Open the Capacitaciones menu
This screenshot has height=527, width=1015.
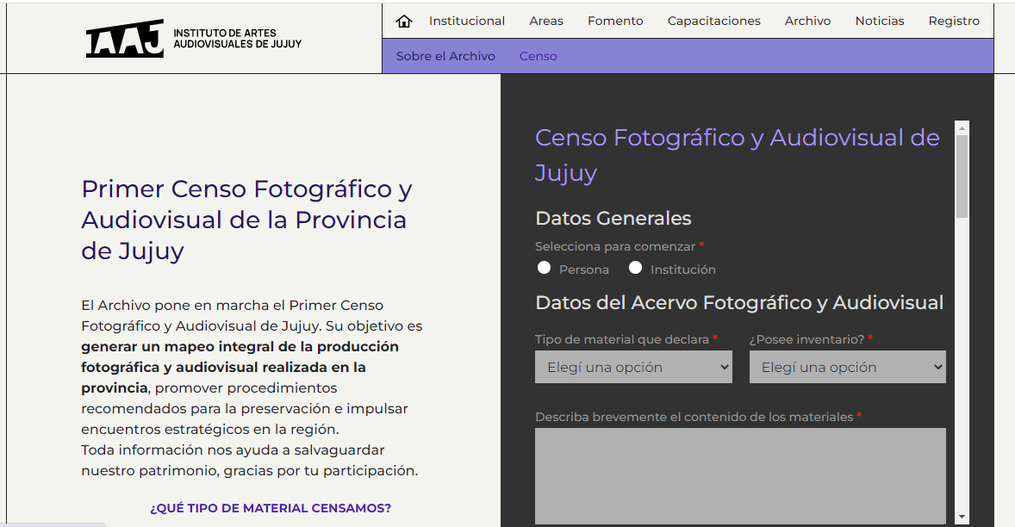click(713, 22)
